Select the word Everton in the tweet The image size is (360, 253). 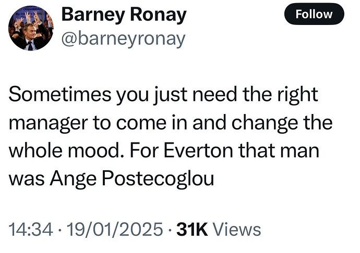click(199, 151)
